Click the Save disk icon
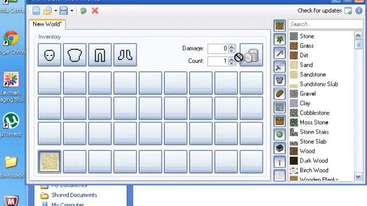This screenshot has height=206, width=367. [x=64, y=10]
